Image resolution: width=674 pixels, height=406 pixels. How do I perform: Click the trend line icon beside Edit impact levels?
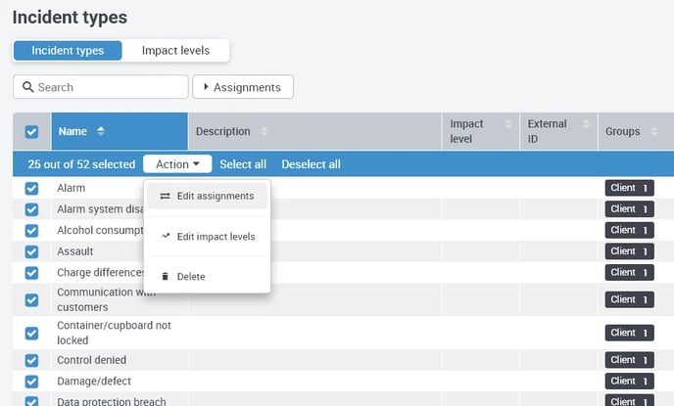[166, 236]
